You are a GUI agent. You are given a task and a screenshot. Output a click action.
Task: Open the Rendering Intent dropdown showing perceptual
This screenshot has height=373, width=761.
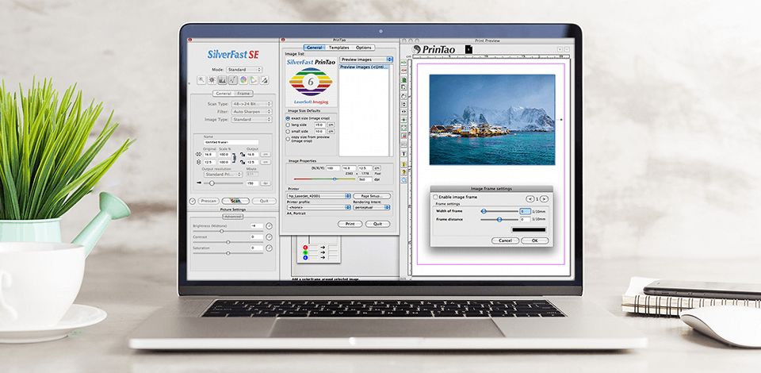tap(371, 207)
